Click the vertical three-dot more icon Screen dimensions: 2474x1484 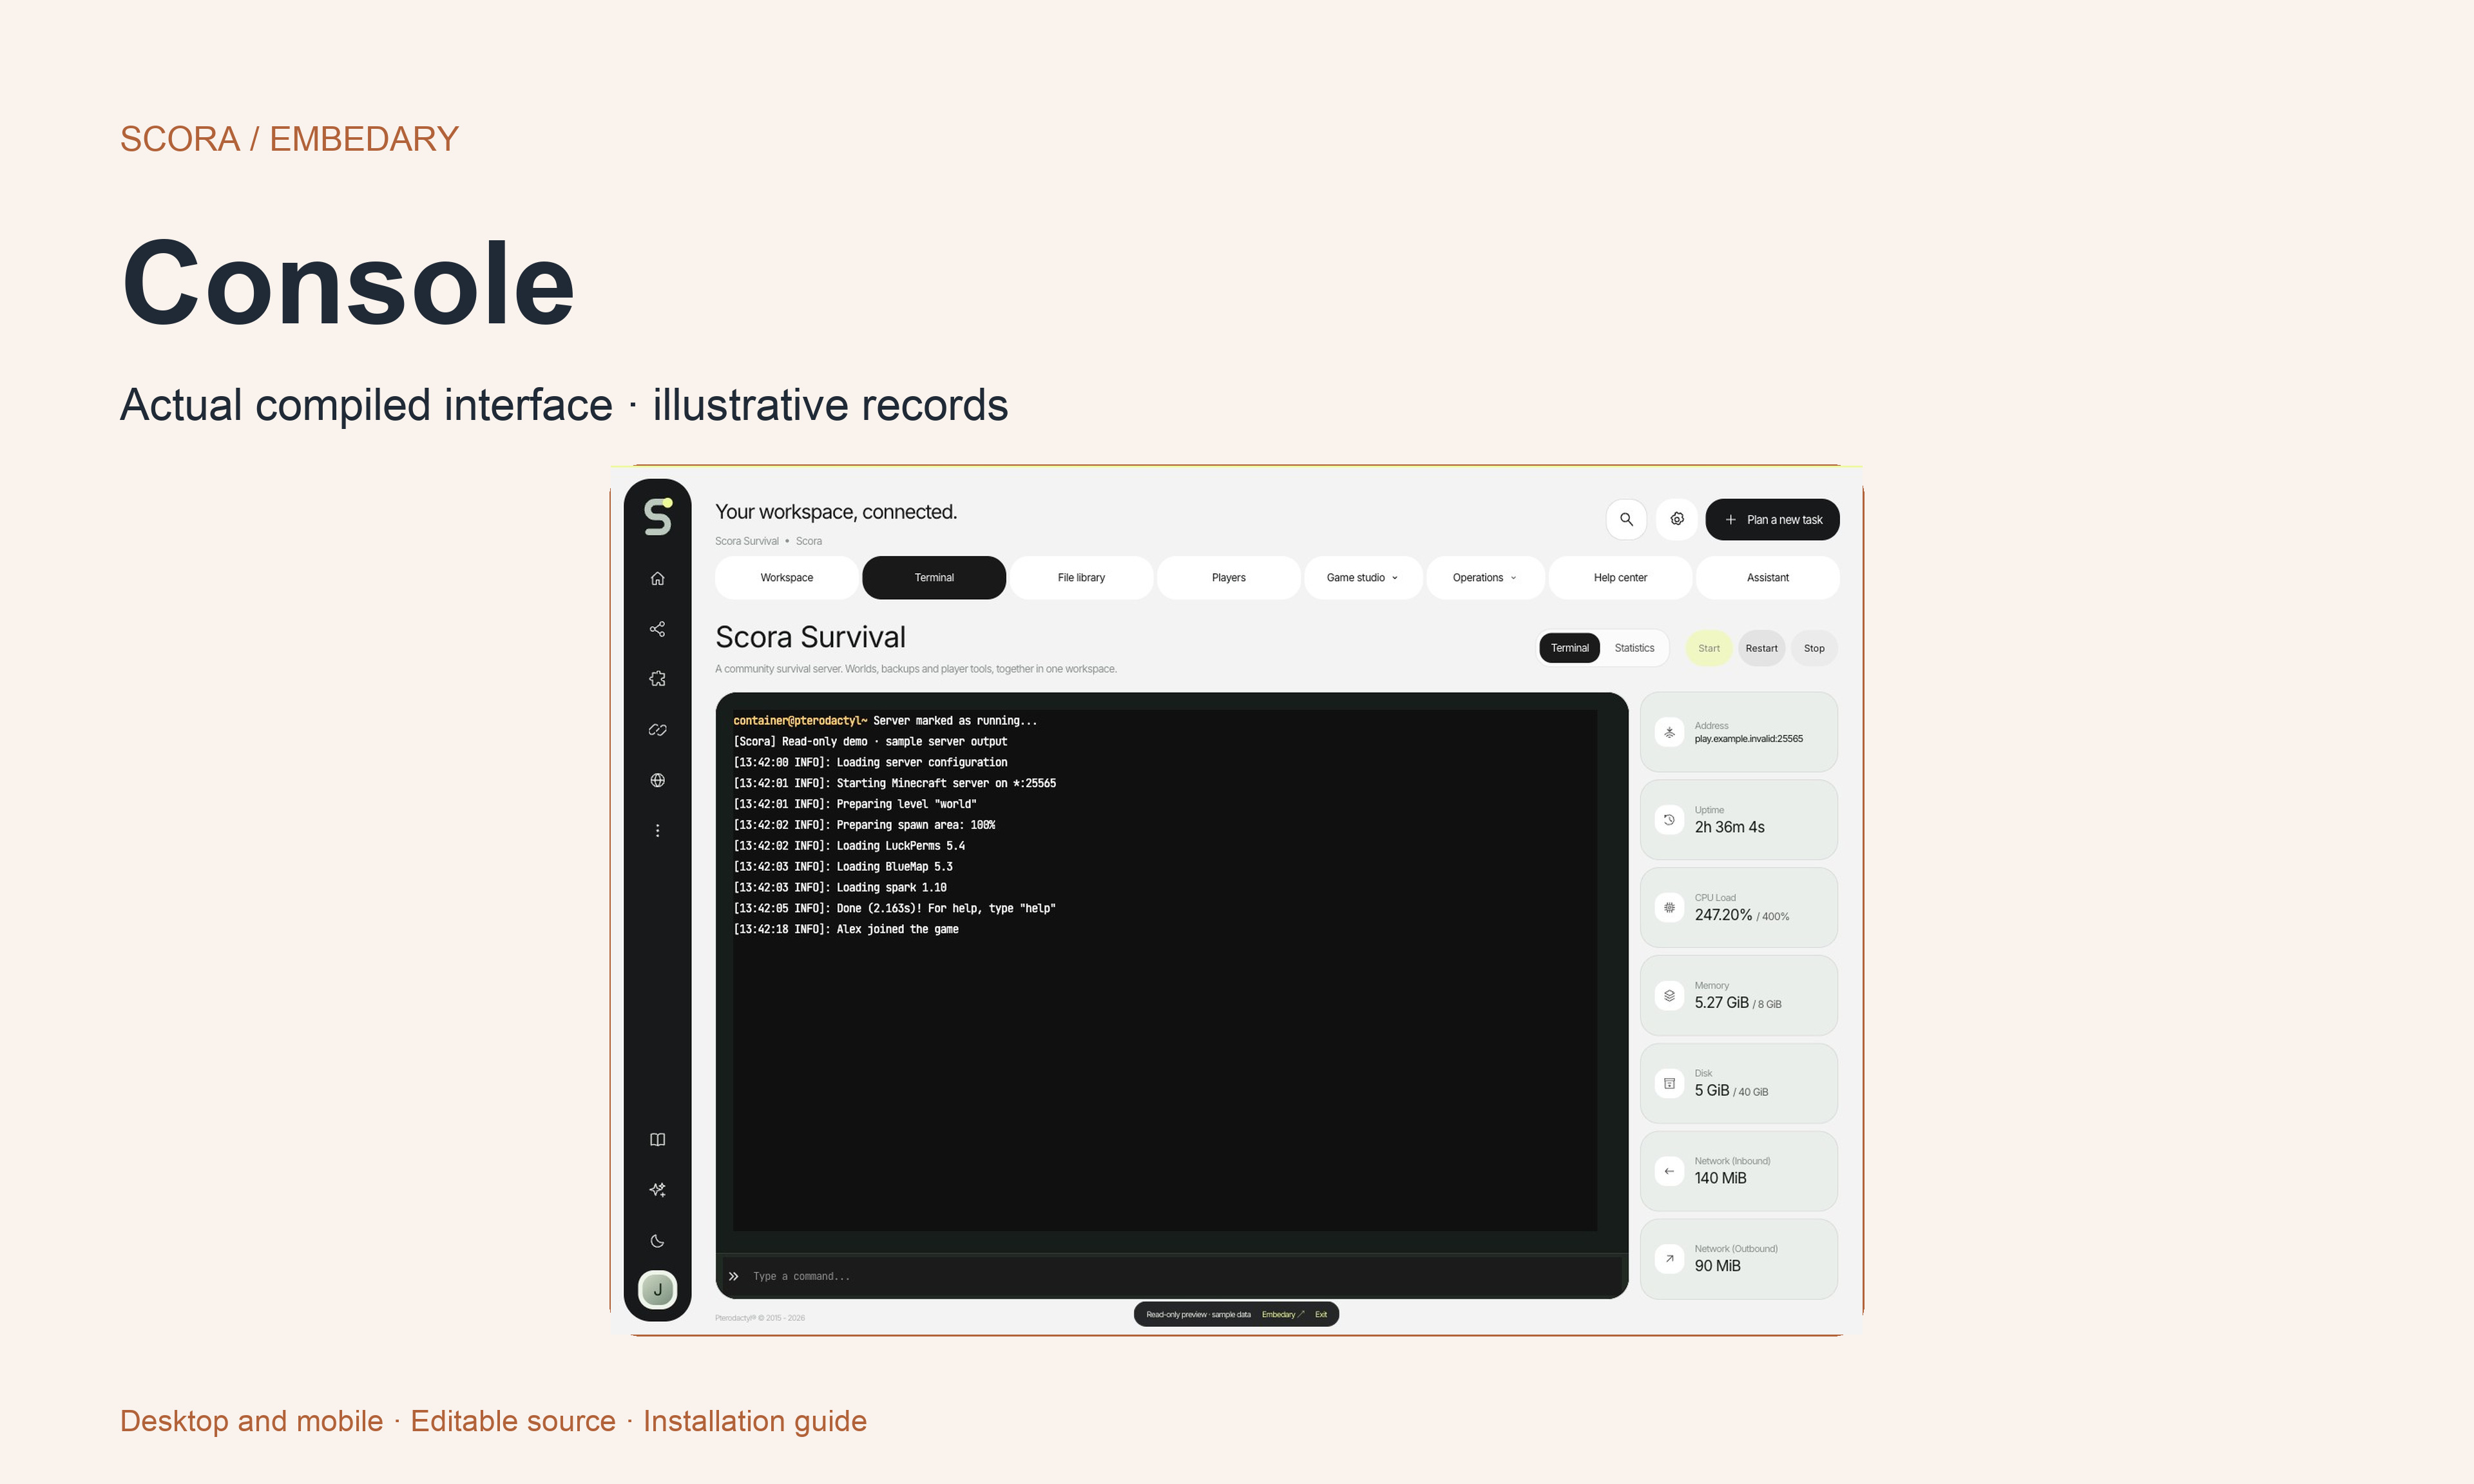[657, 831]
